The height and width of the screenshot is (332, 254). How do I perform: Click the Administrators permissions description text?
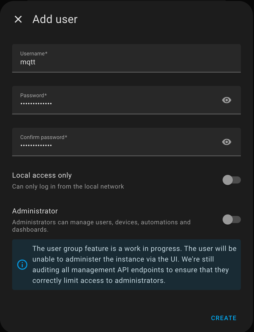[101, 226]
